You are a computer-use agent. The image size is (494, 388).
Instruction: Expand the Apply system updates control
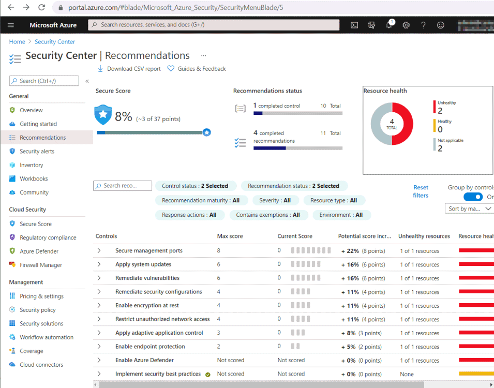pyautogui.click(x=99, y=264)
